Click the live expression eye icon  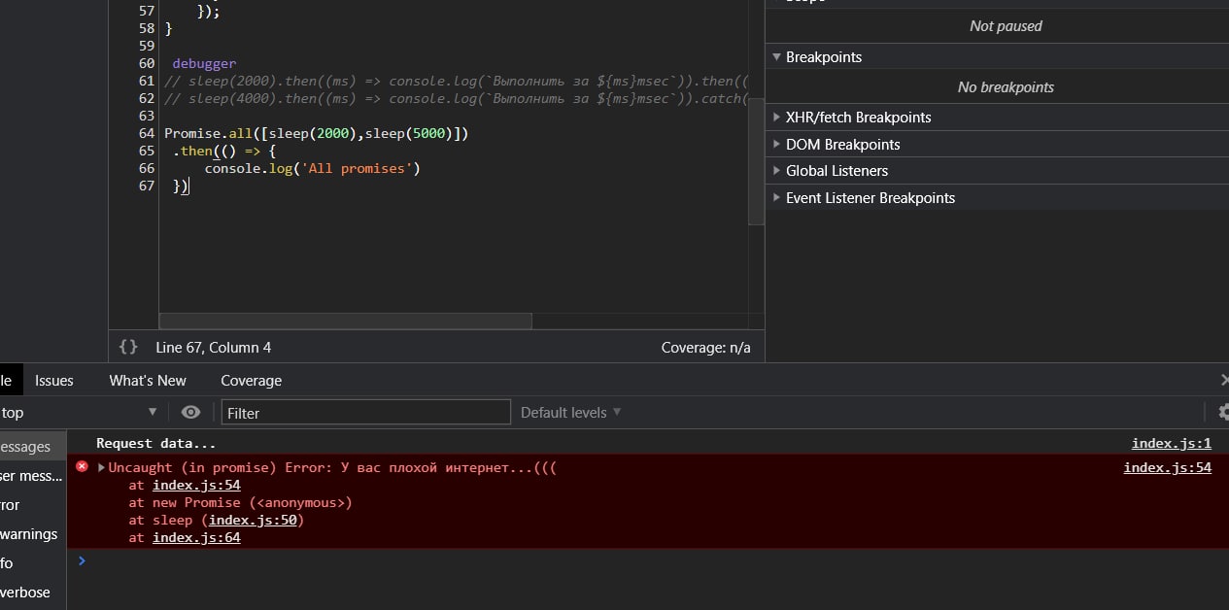click(190, 412)
